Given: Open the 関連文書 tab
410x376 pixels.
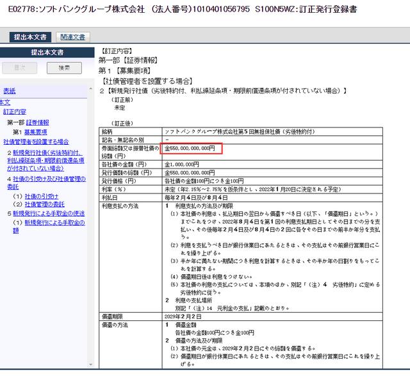Looking at the screenshot, I should point(72,37).
